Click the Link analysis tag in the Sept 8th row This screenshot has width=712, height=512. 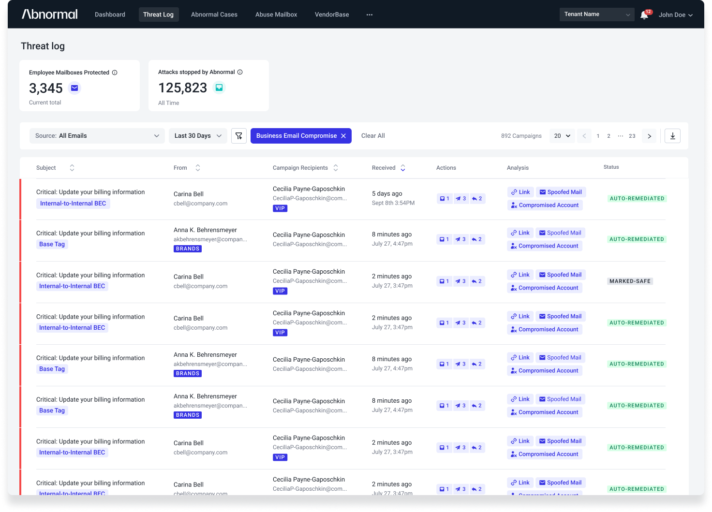520,192
